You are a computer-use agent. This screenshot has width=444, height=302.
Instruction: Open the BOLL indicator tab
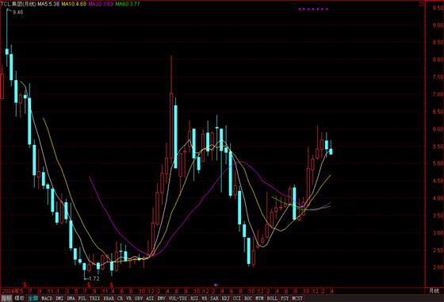pos(272,298)
